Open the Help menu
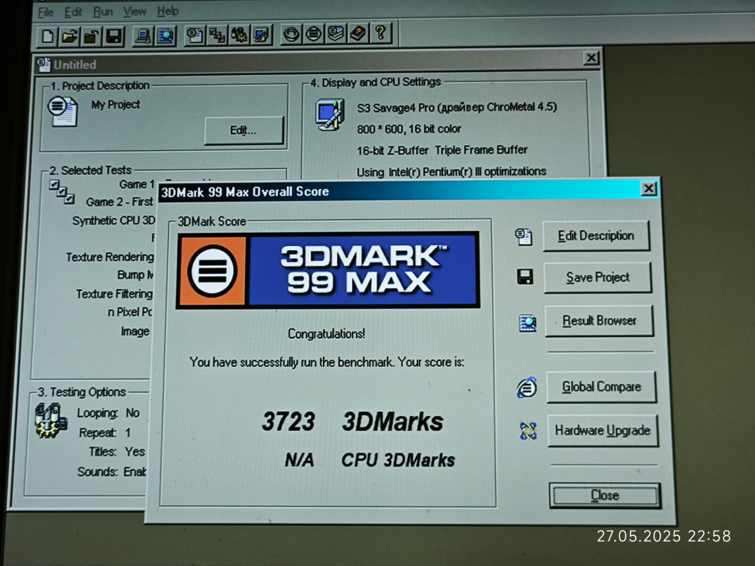The height and width of the screenshot is (566, 755). pos(168,10)
